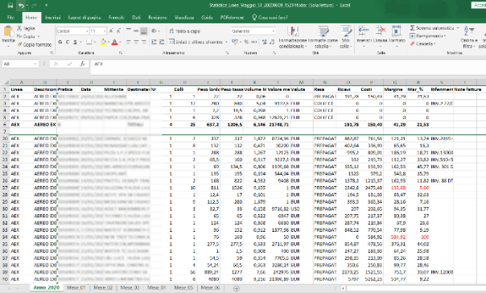Align text left
The image size is (486, 293).
129,42
